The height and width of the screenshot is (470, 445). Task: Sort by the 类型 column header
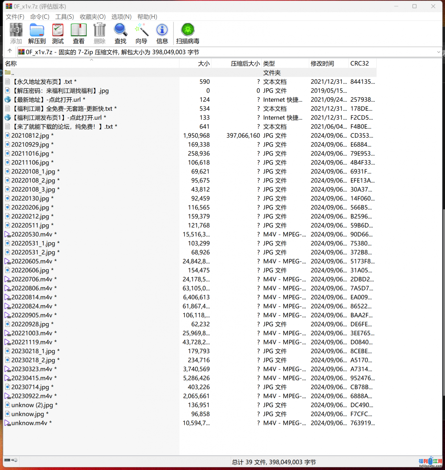[x=286, y=63]
